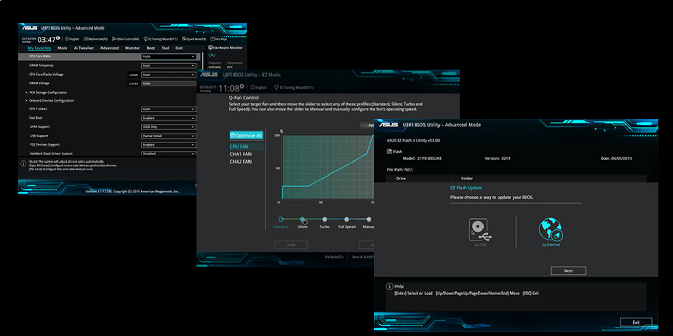Switch to My Favorites tab

pos(39,48)
